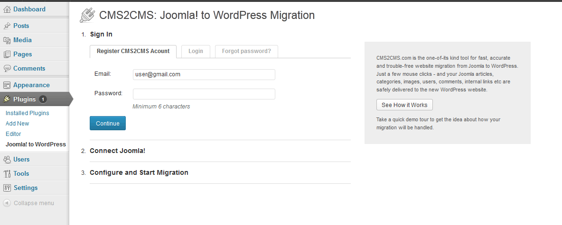Click the Plugins plug icon in sidebar

click(7, 99)
